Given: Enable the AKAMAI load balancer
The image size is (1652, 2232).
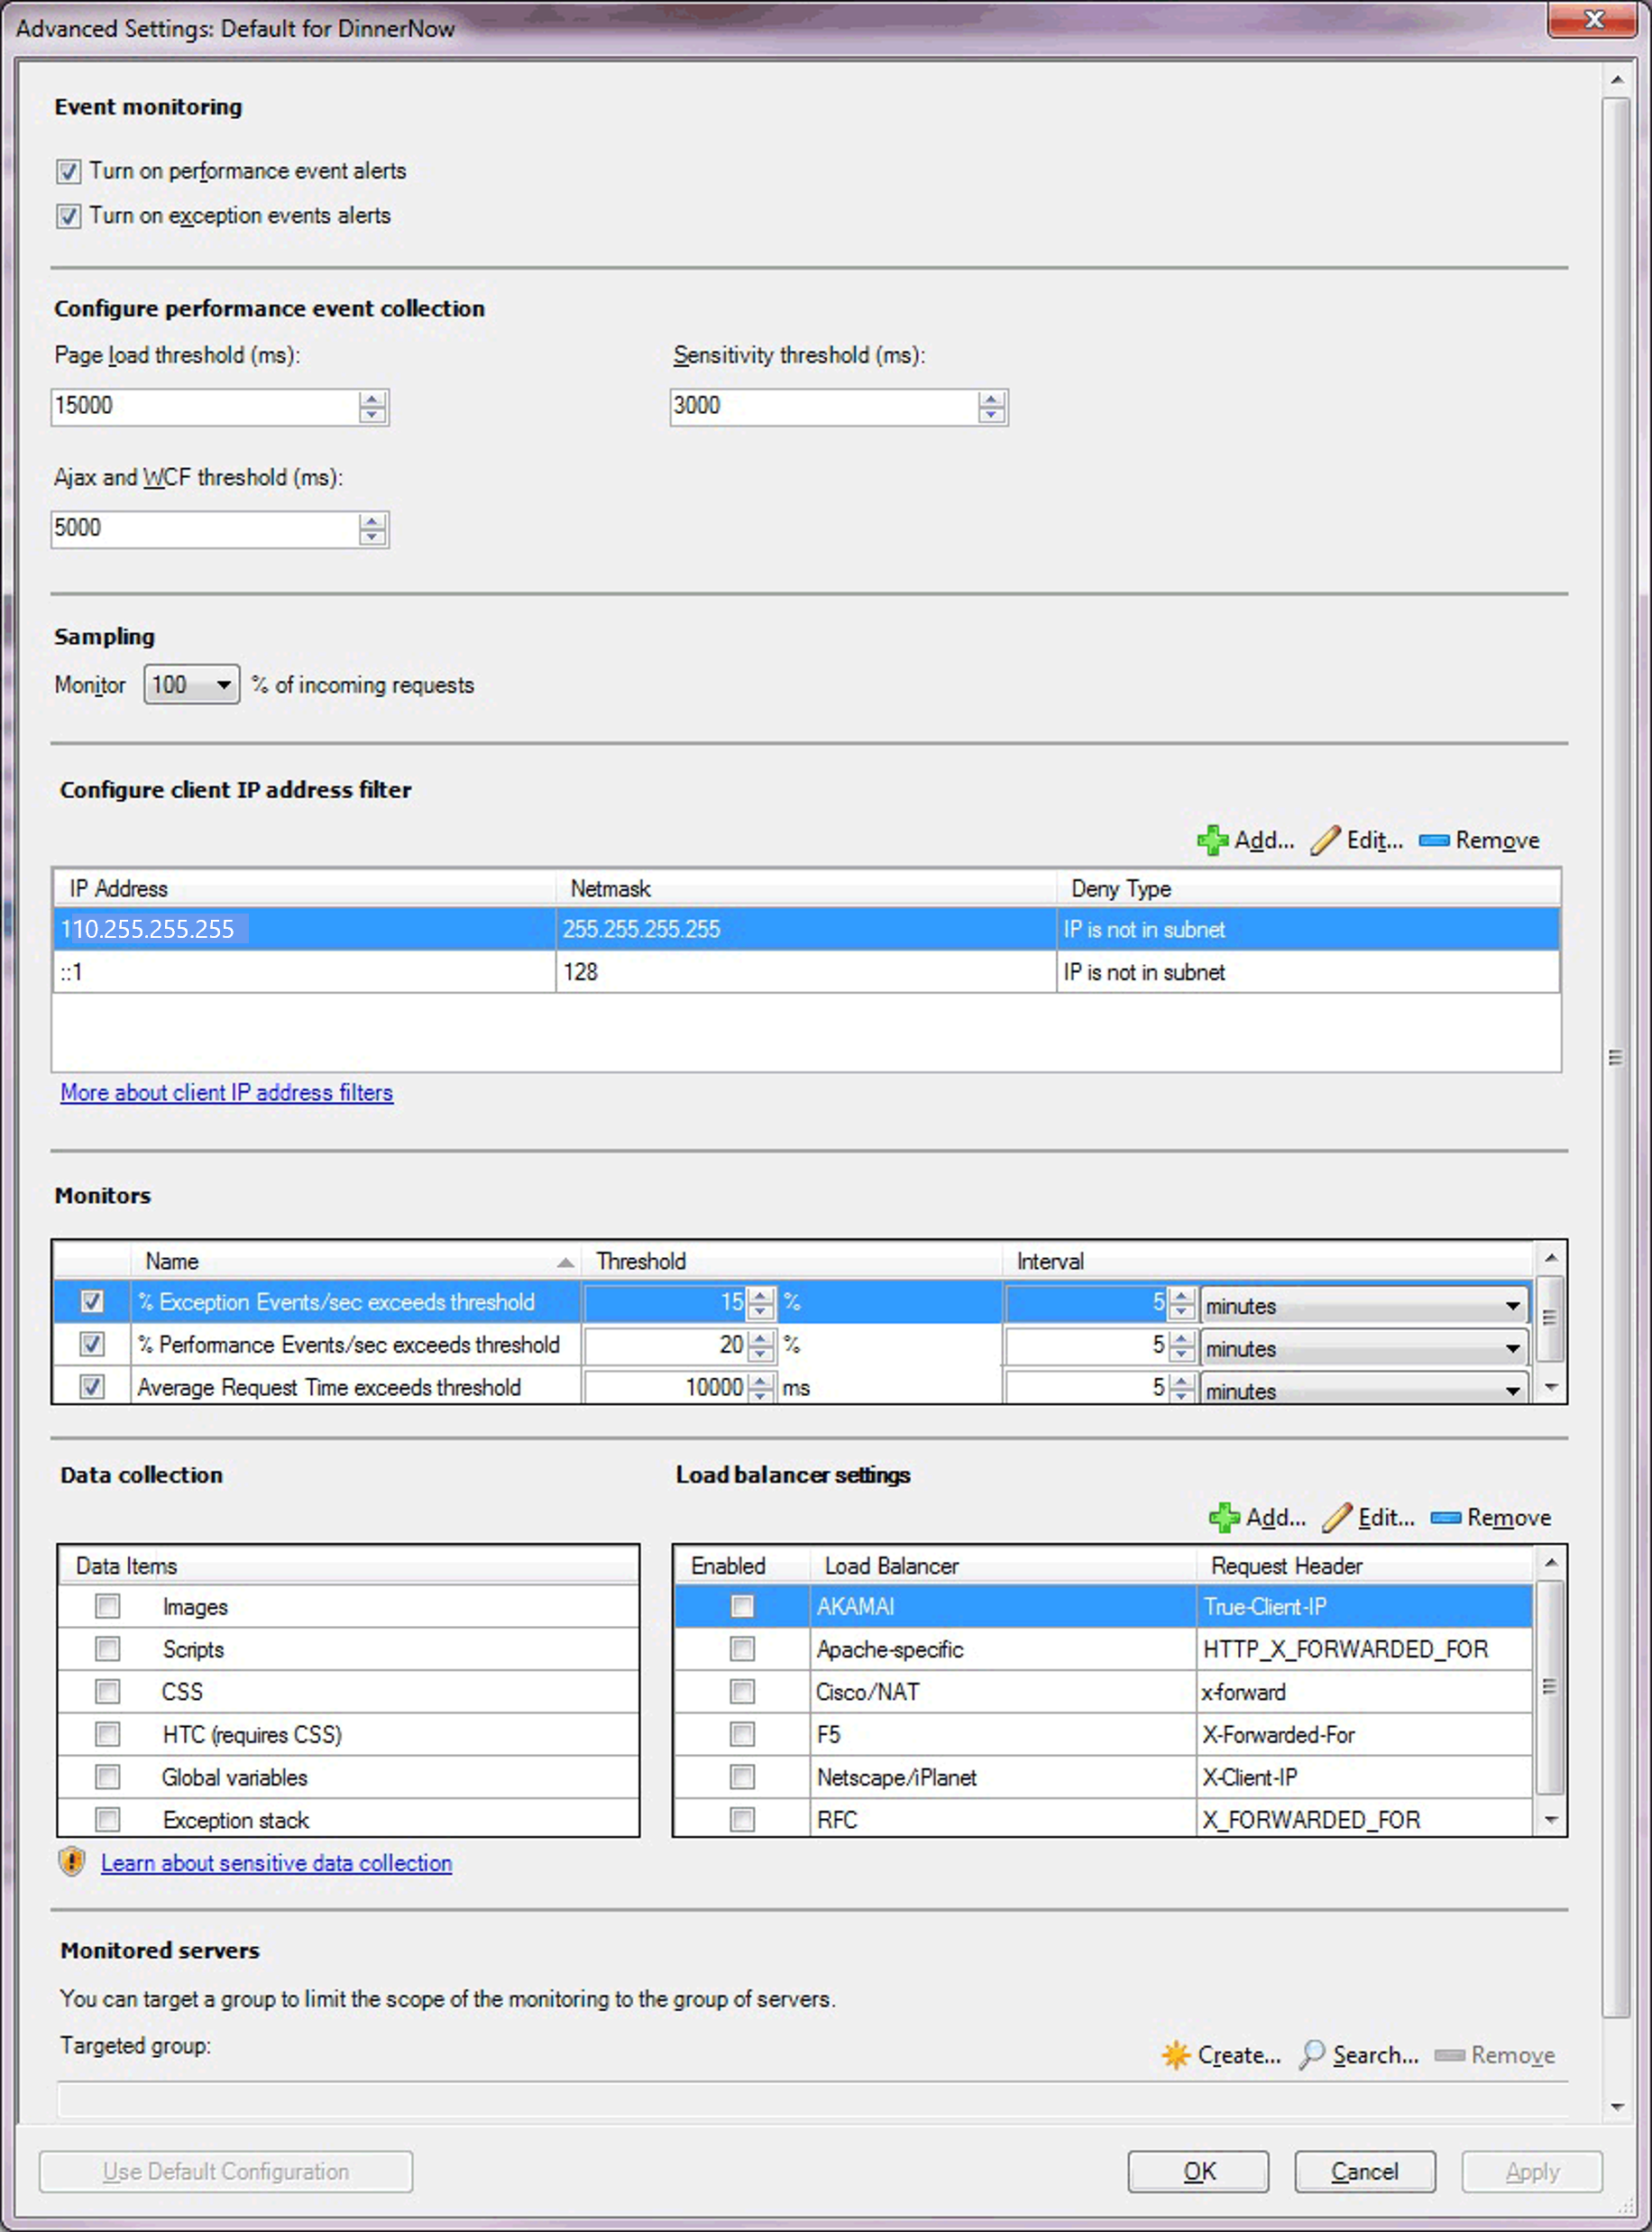Looking at the screenshot, I should (x=742, y=1606).
